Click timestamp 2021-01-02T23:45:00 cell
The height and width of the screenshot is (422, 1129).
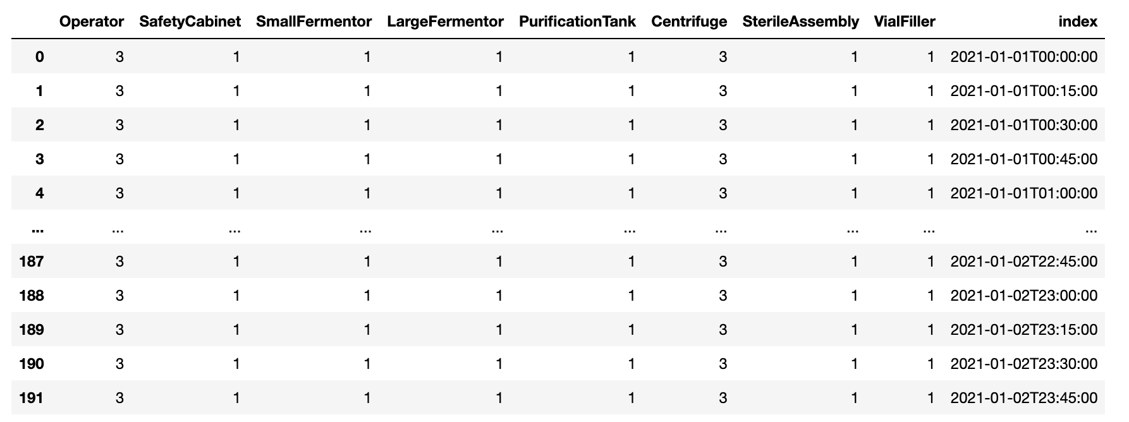pos(1023,398)
